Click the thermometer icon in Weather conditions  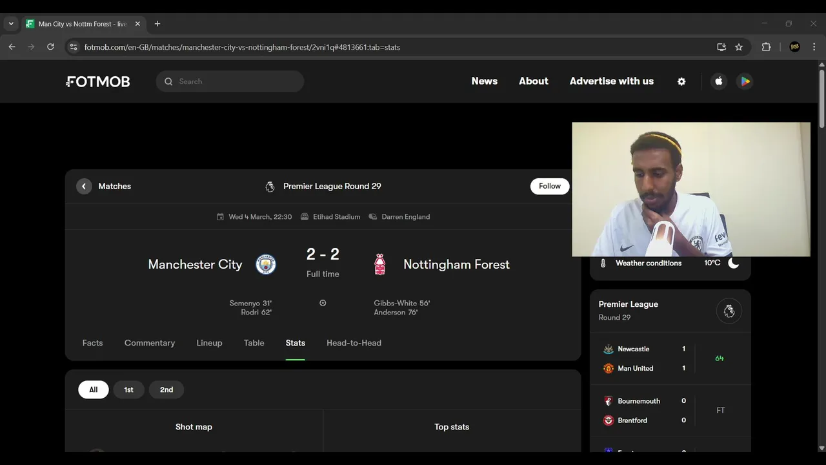pos(603,263)
